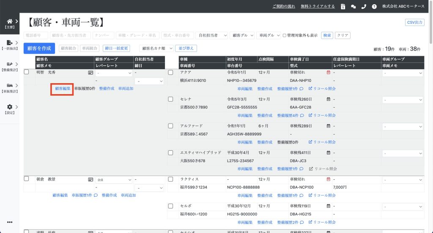Tick the vehicle checkbox for エスティマハイブリッド
Viewport: 433px width, 233px height.
[171, 152]
